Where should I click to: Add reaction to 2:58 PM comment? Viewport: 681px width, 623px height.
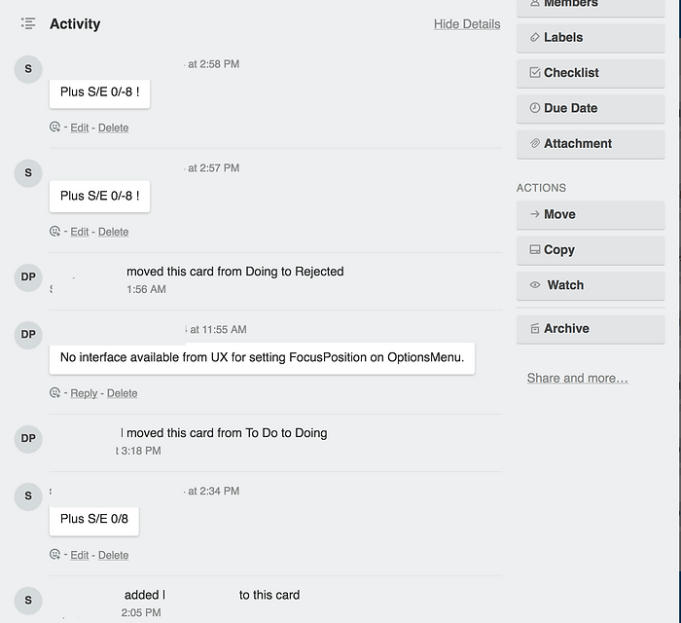(x=55, y=128)
